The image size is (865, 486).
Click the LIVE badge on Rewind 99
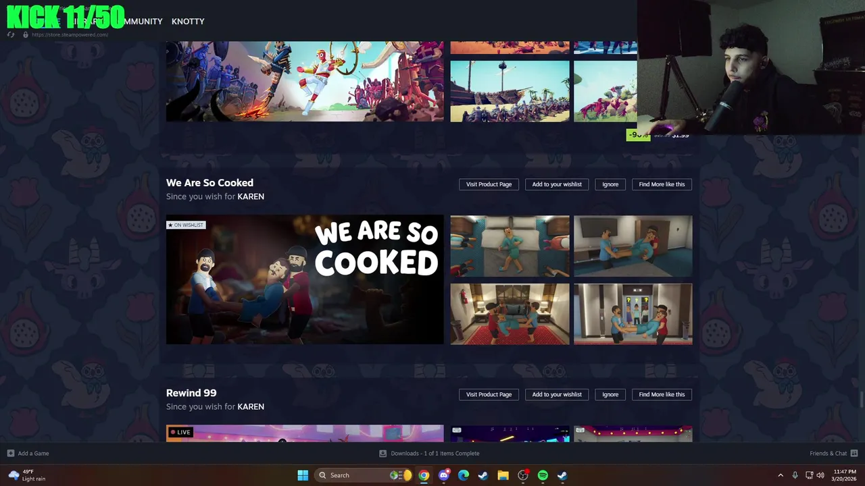(x=180, y=432)
